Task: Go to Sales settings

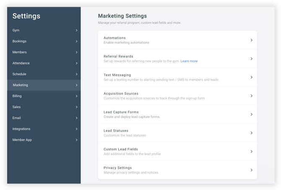Action: 17,107
